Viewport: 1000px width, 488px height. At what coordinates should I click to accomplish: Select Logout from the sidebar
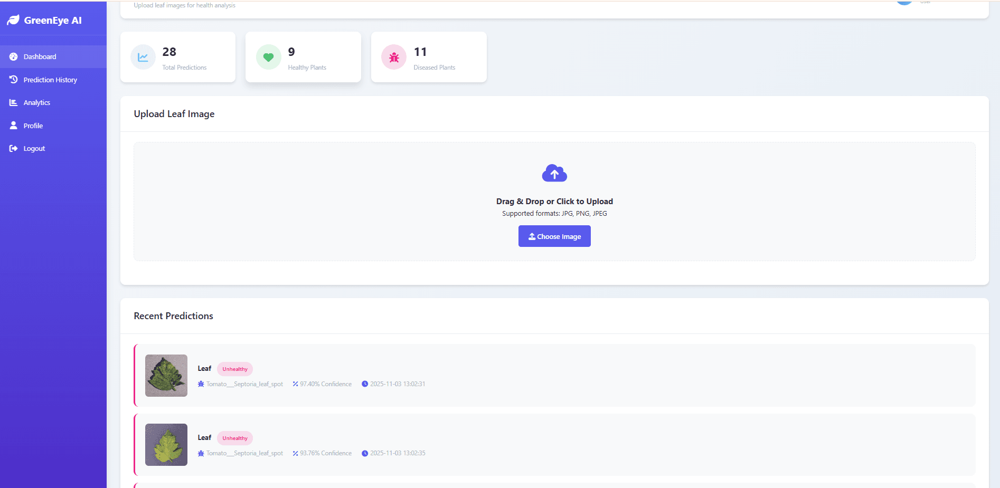[x=34, y=148]
